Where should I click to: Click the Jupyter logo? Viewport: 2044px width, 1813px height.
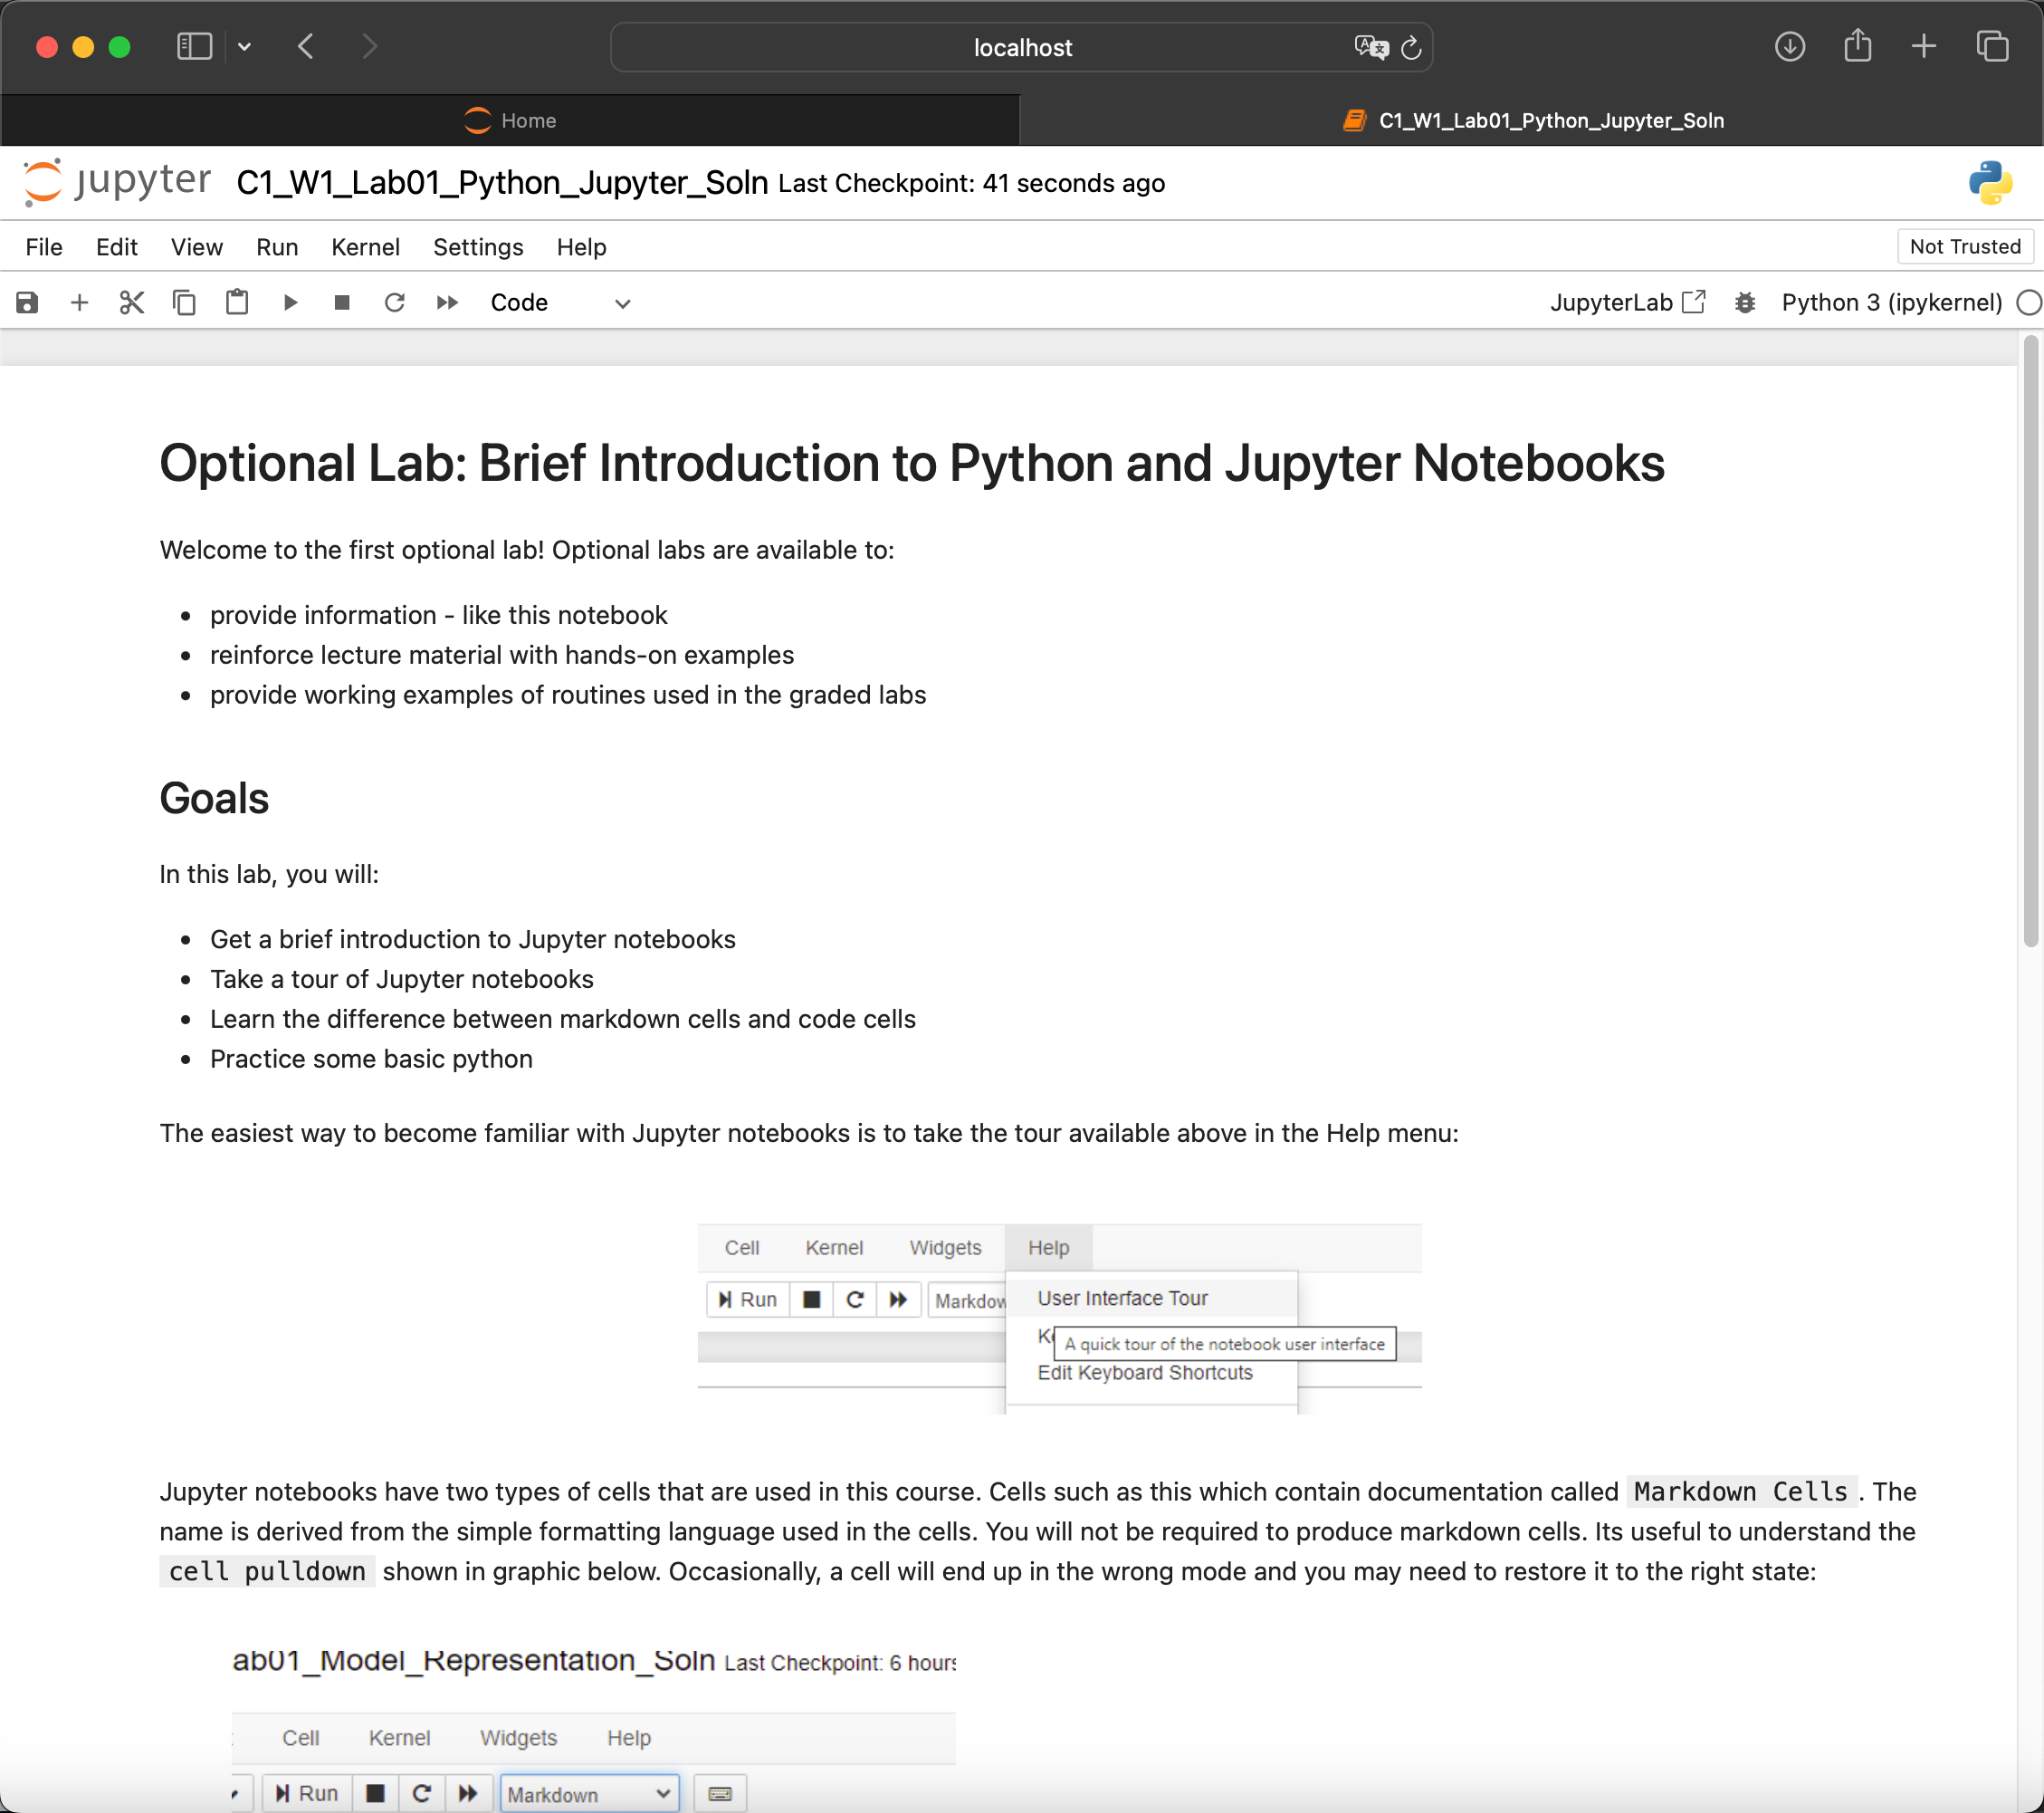pos(117,182)
